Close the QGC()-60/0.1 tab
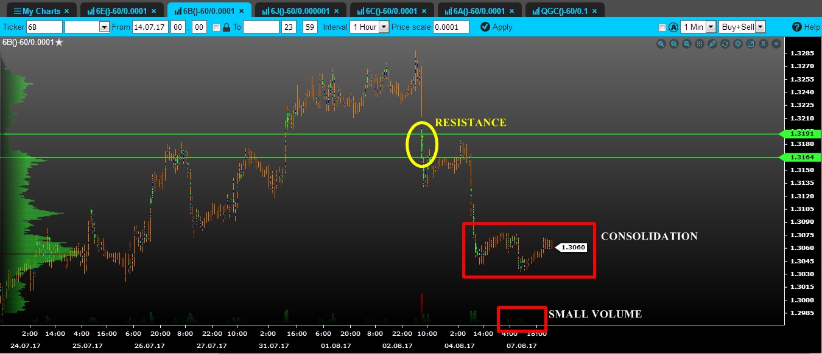The height and width of the screenshot is (354, 822). pos(594,11)
